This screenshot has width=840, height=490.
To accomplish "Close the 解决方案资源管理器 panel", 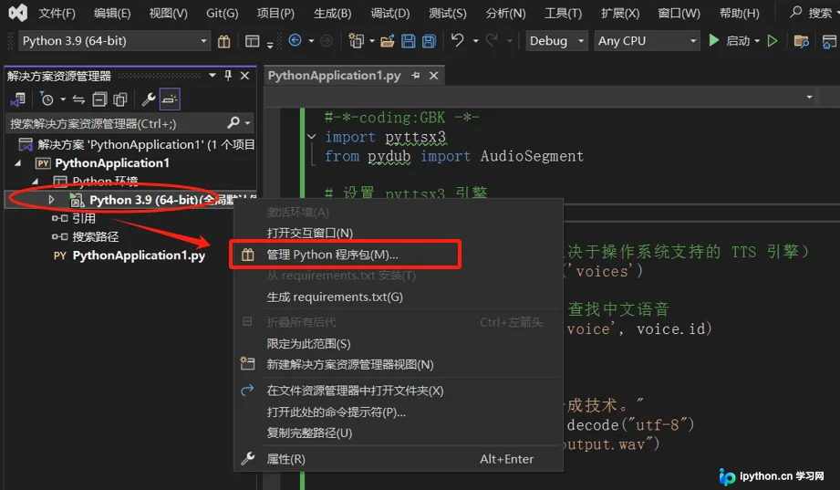I will click(244, 76).
